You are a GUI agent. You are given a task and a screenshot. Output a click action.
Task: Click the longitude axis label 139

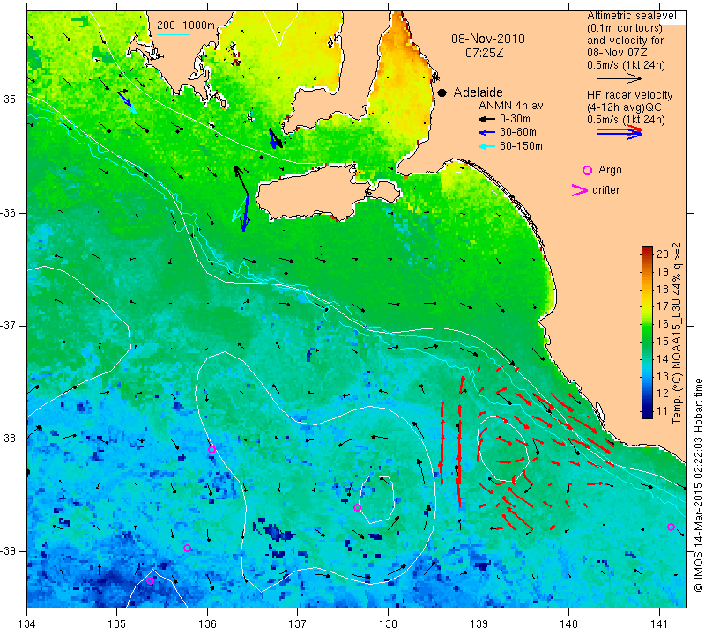479,624
